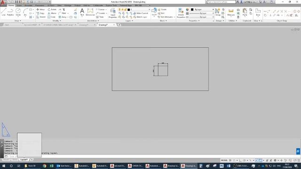Click the Paste clipboard tool
Image resolution: width=301 pixels, height=169 pixels.
(x=245, y=12)
